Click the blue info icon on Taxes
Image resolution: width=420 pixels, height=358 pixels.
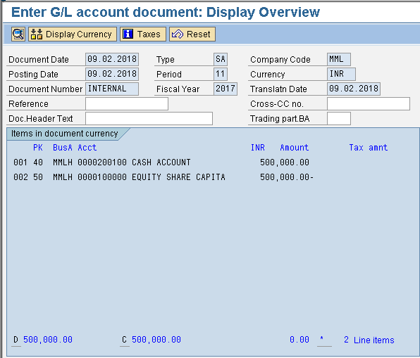pyautogui.click(x=128, y=34)
